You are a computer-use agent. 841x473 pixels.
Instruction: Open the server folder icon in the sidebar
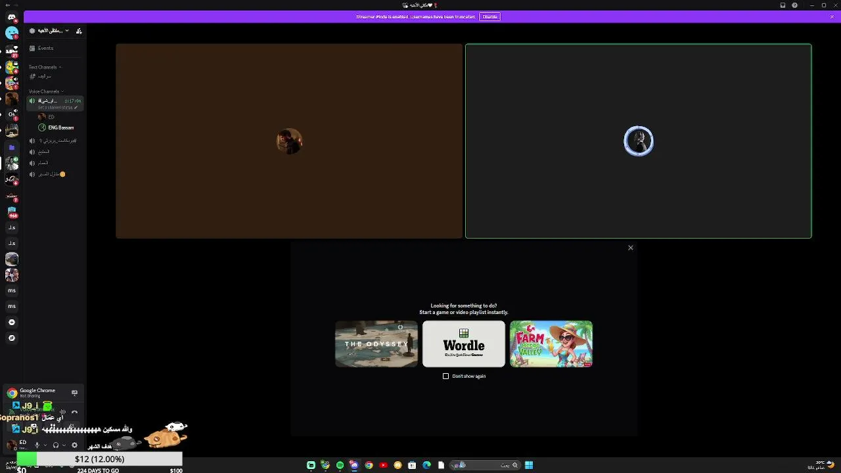pyautogui.click(x=11, y=148)
